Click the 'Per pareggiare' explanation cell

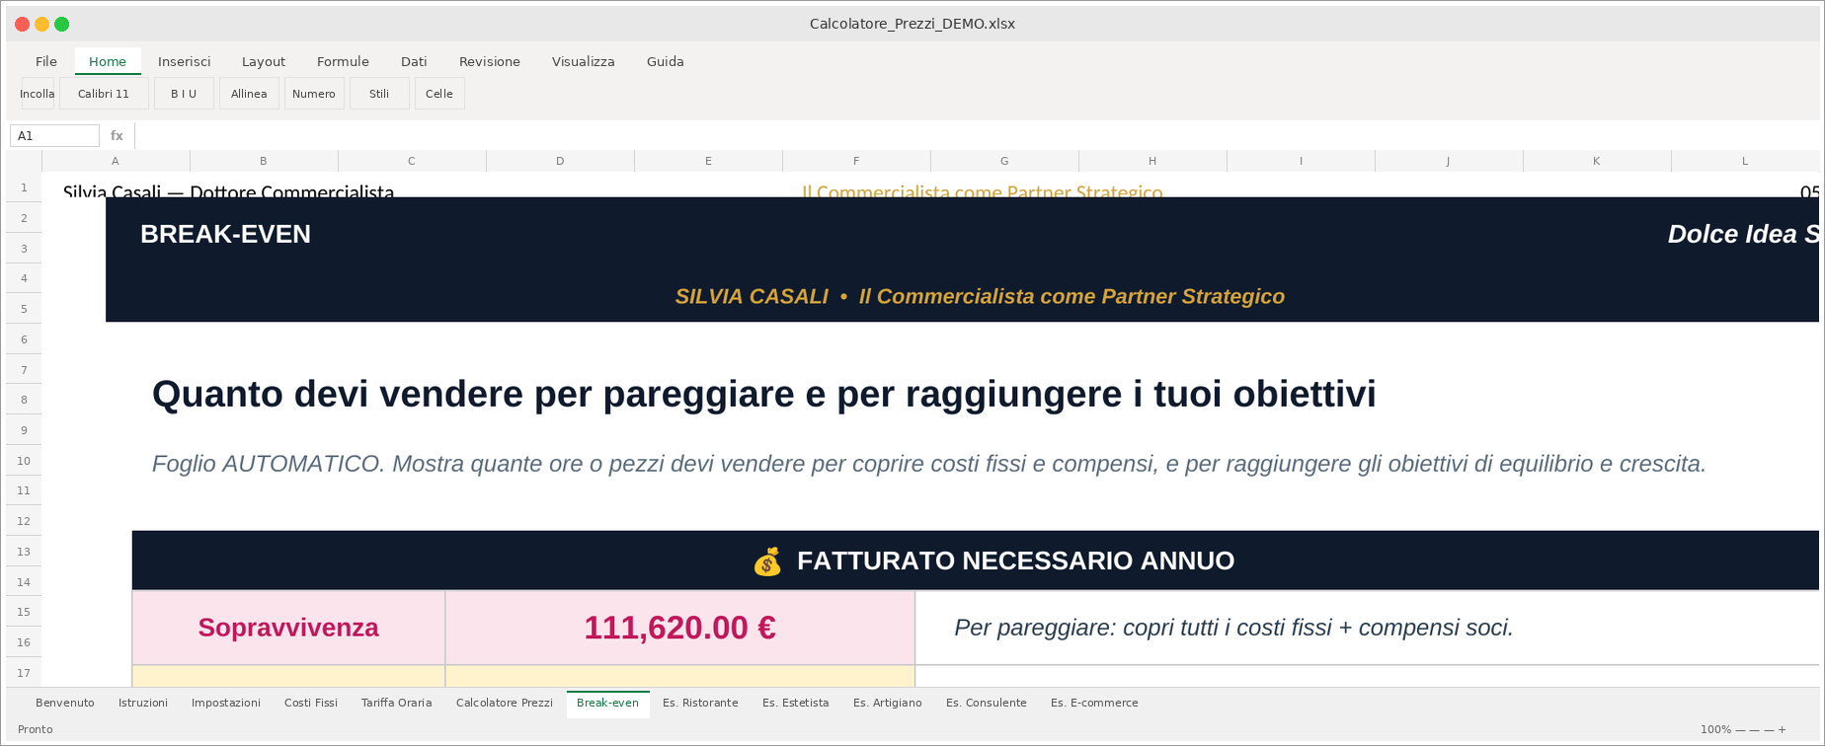tap(1367, 628)
